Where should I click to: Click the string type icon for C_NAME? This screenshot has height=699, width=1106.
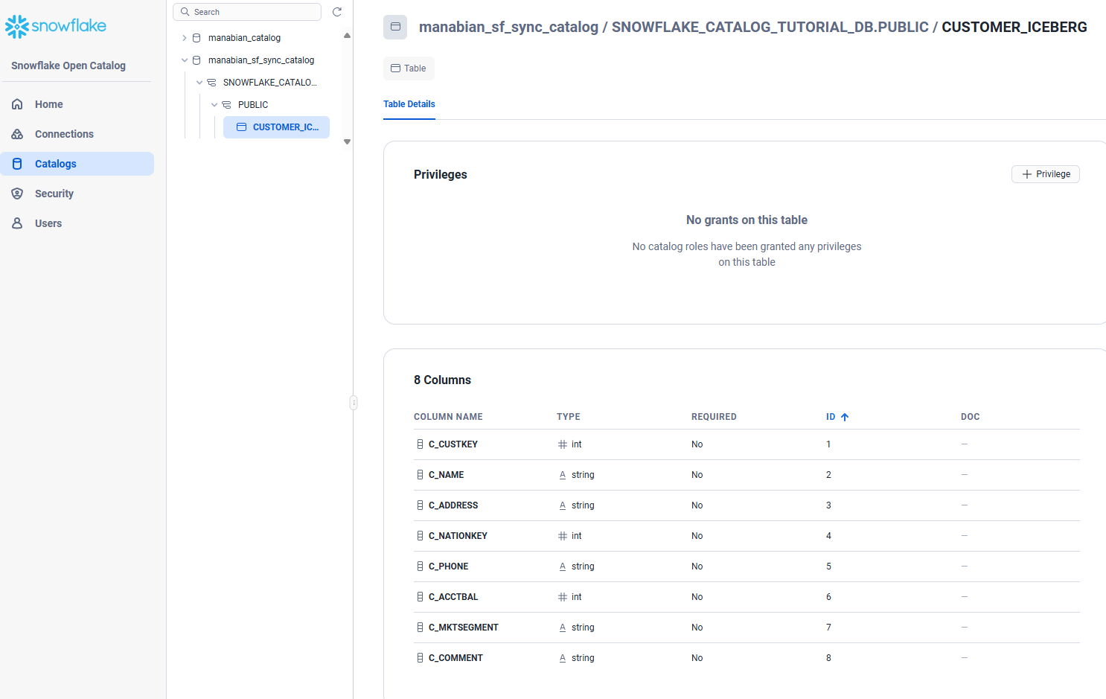(563, 475)
